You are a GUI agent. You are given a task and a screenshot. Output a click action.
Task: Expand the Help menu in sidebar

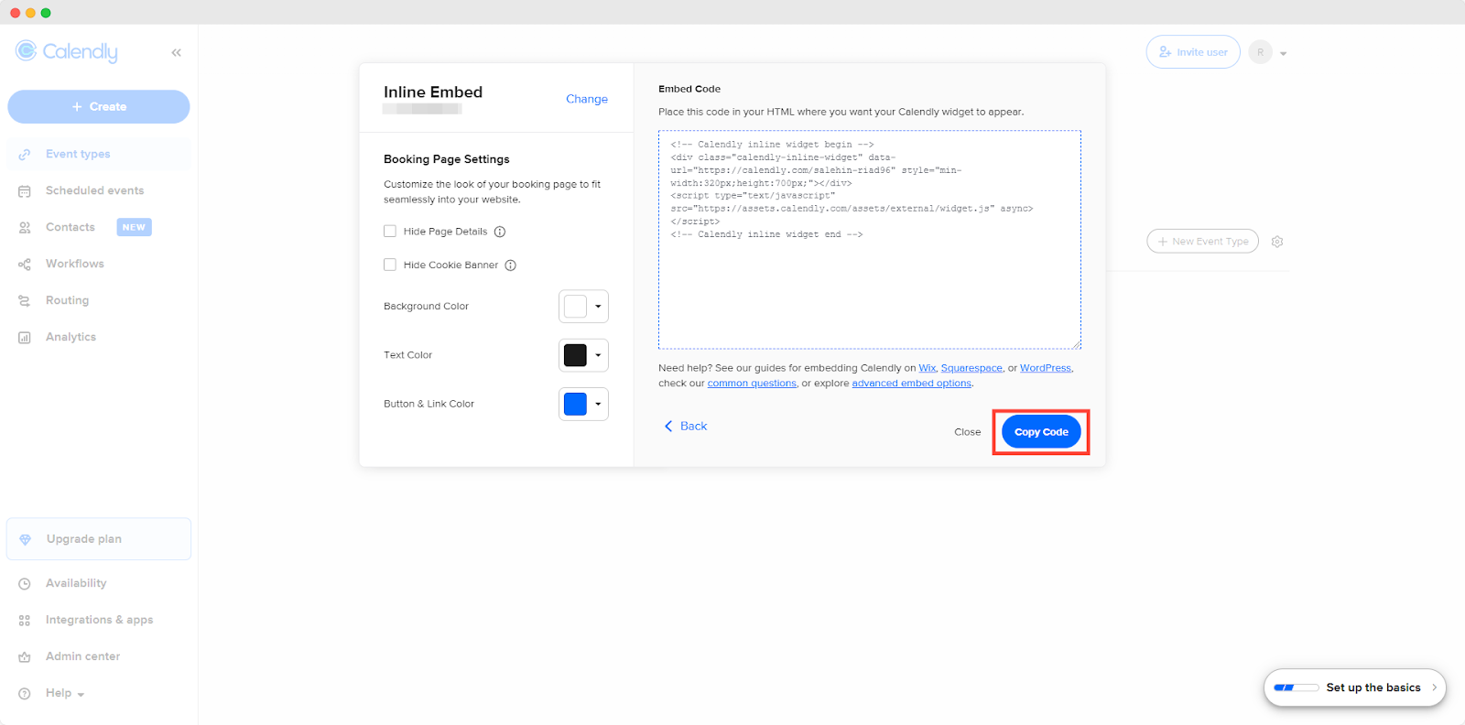65,693
